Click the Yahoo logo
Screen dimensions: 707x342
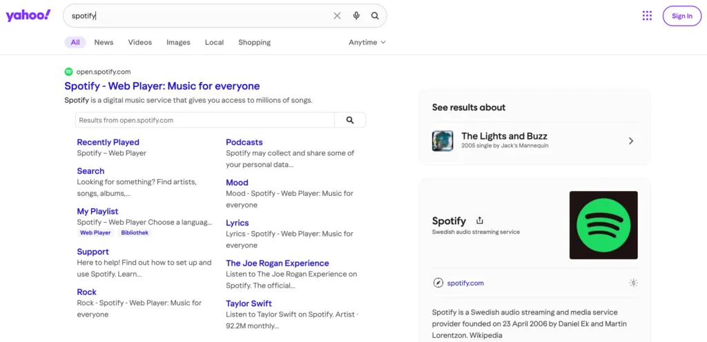28,16
